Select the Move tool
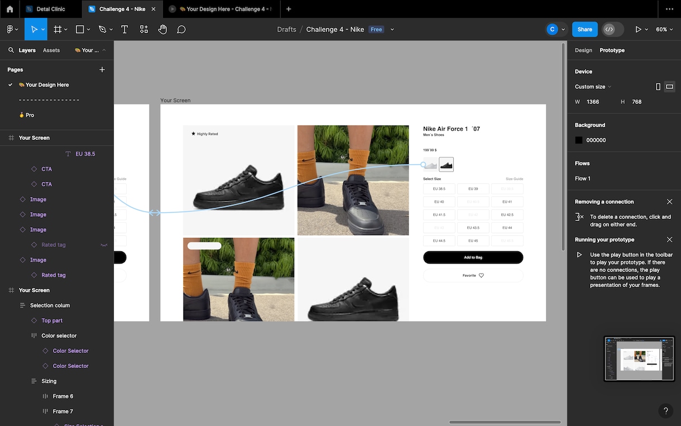This screenshot has height=426, width=681. (x=33, y=29)
